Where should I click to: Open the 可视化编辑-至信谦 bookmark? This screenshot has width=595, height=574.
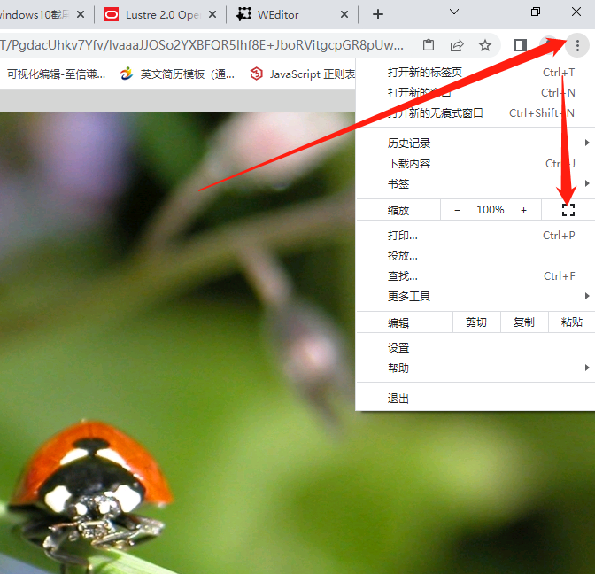click(x=56, y=74)
